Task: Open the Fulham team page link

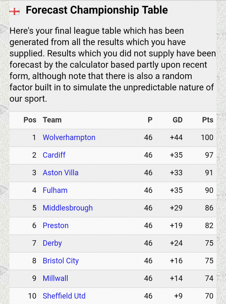Action: [x=55, y=190]
